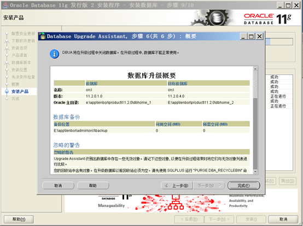Viewport: 303px width, 226px height.
Task: Select the 安装产品 step in the left sidebar
Action: 20,91
